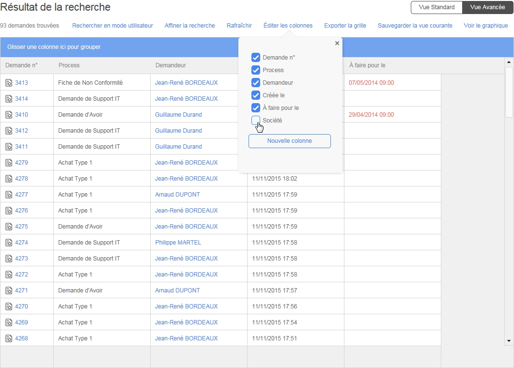Switch to Vue Standard
The height and width of the screenshot is (368, 514).
point(436,7)
